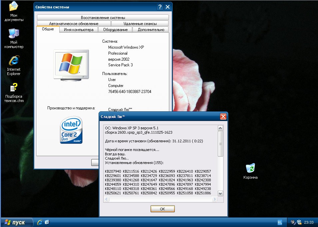Click the User name under Пользователь
The width and height of the screenshot is (318, 227).
pos(112,80)
